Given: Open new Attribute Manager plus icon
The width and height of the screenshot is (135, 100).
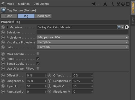Looking at the screenshot, I should pyautogui.click(x=128, y=4).
